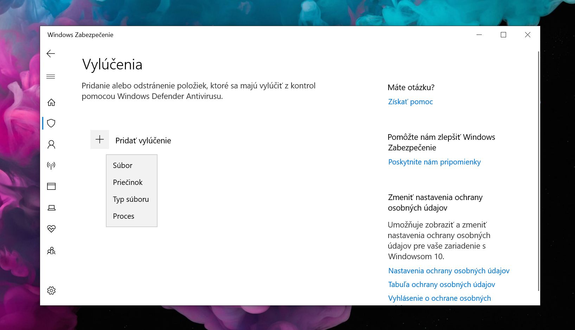Go back using the back arrow
The image size is (575, 330).
[51, 54]
